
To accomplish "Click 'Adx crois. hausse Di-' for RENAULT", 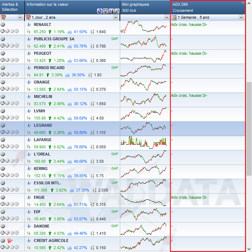I will (x=189, y=24).
